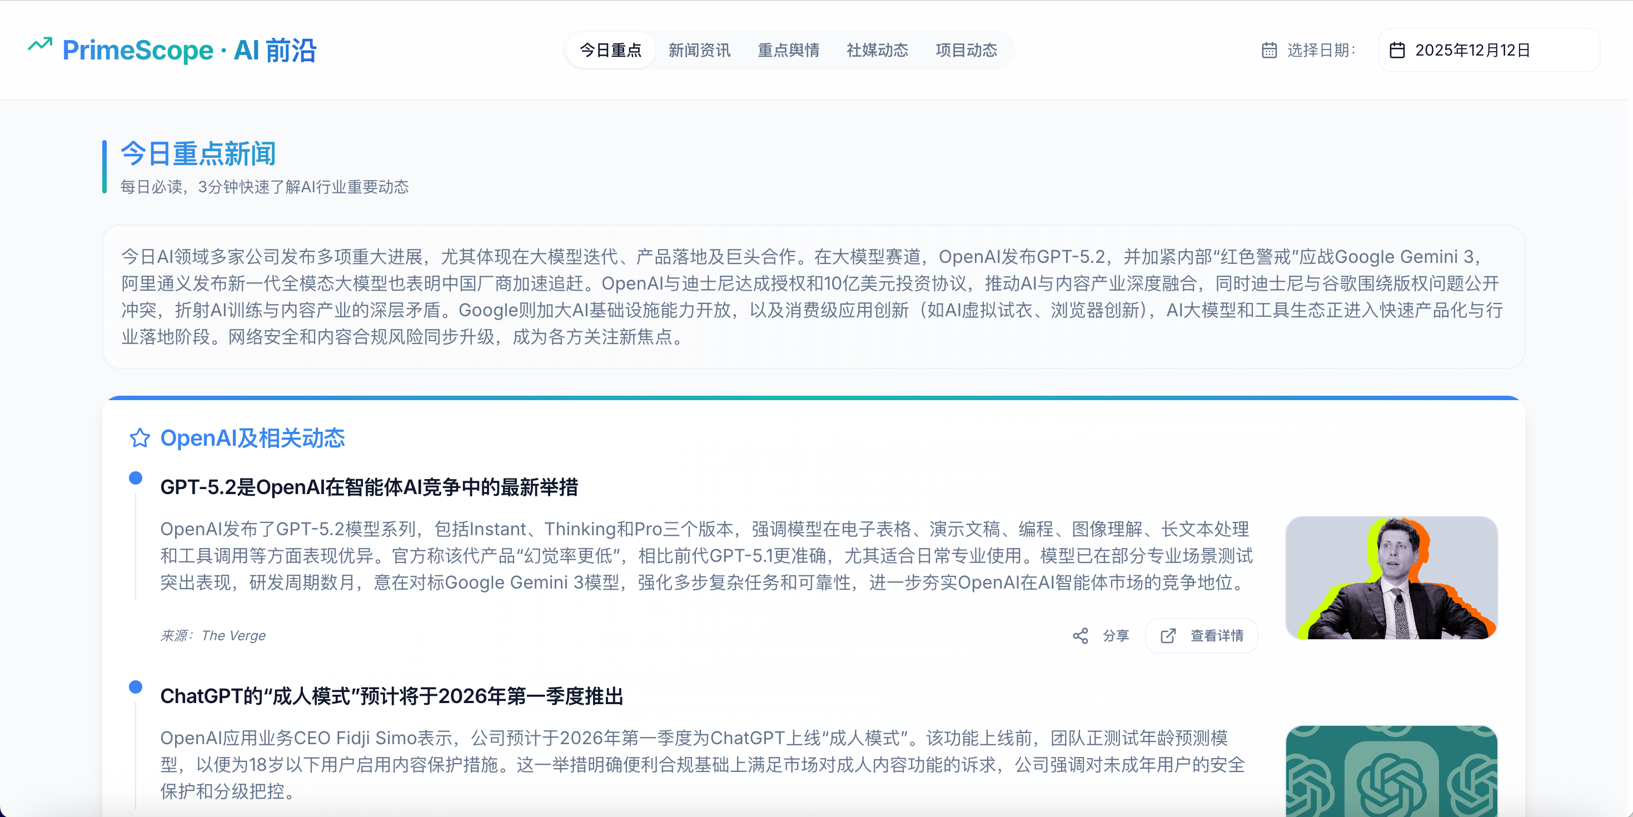Click the subtitle 每日必读，3分钟快速了解AI行业重要动态
Viewport: 1633px width, 817px height.
click(x=265, y=187)
